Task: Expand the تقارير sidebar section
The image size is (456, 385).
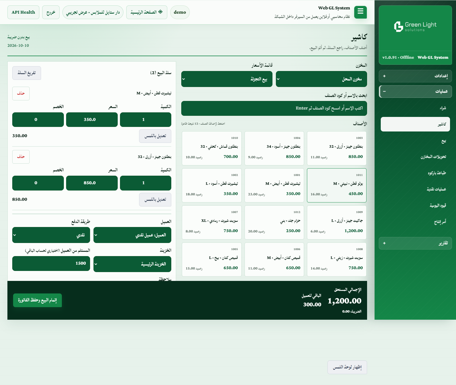Action: [x=415, y=243]
